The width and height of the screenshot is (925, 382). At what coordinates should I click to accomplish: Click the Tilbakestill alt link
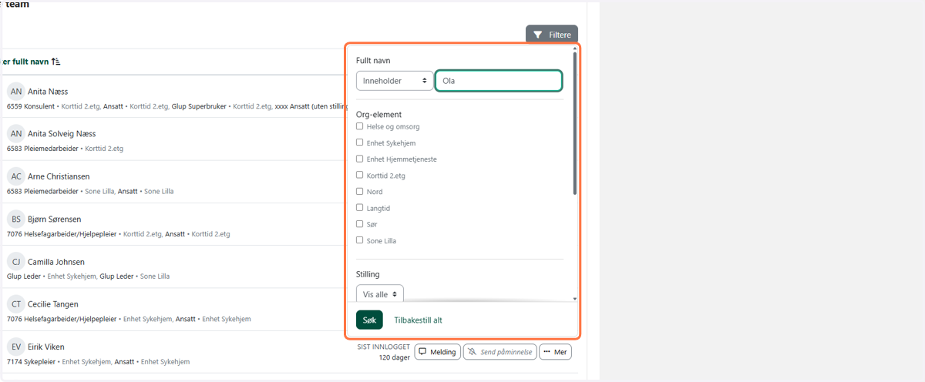[x=418, y=320]
